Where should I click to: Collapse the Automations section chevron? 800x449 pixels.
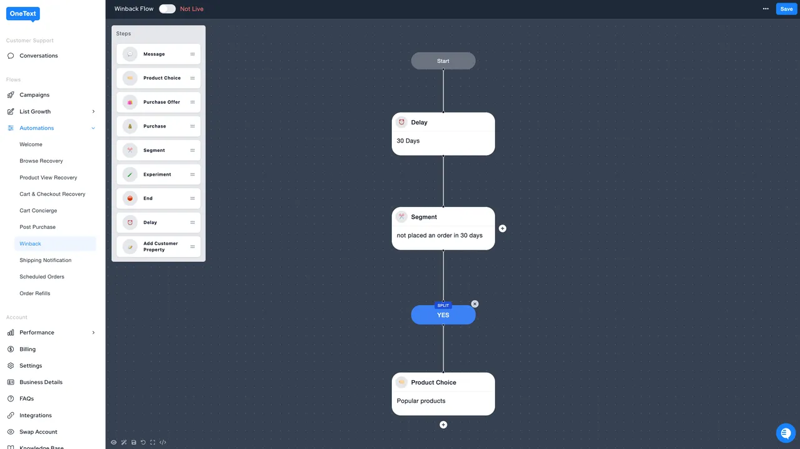[93, 128]
